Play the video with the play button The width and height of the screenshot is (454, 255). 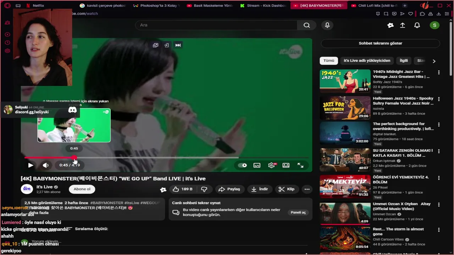(31, 165)
